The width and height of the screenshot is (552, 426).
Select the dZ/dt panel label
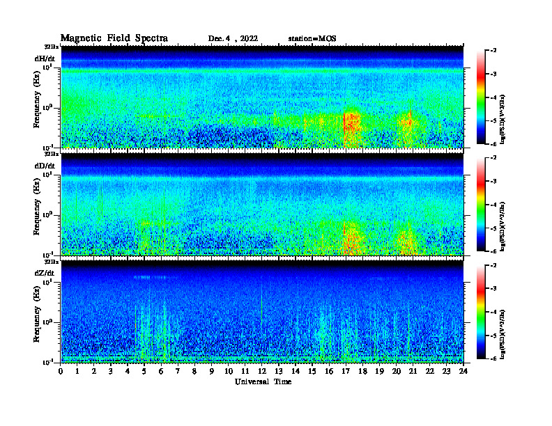pos(45,273)
